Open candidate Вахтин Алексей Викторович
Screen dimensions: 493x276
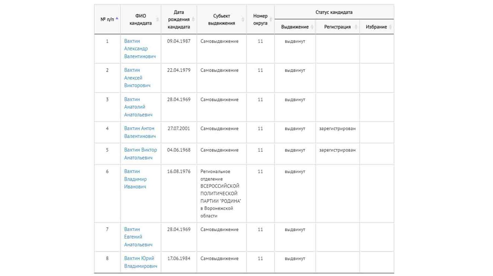coord(137,78)
